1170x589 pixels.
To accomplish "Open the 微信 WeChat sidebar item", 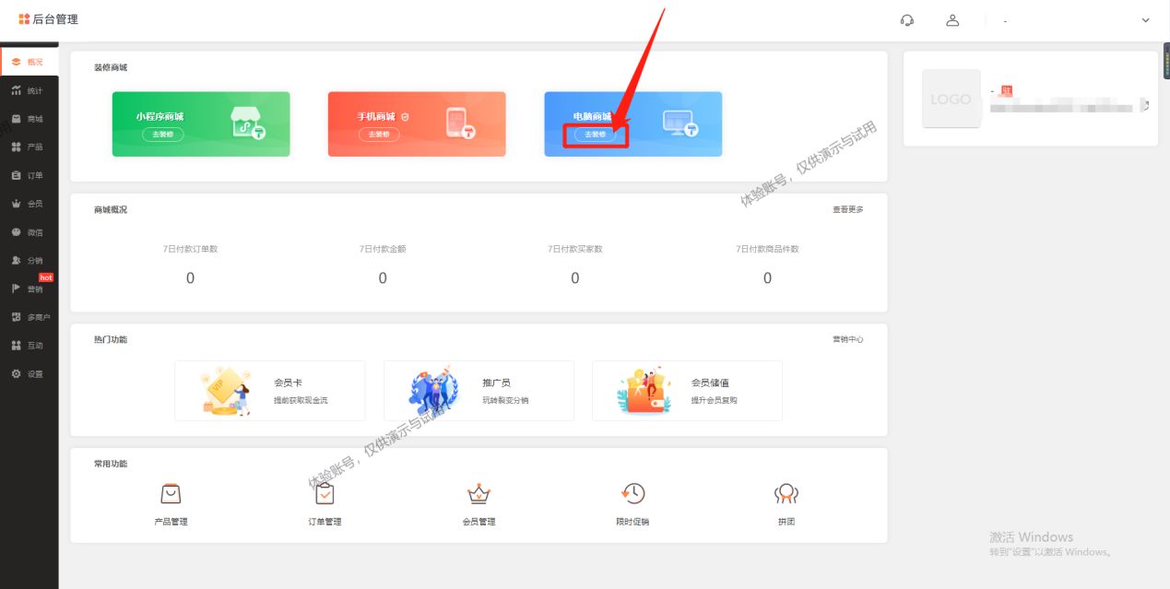I will [x=29, y=232].
